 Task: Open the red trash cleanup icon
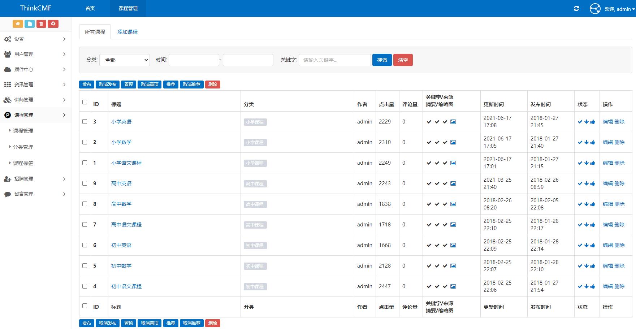[41, 23]
